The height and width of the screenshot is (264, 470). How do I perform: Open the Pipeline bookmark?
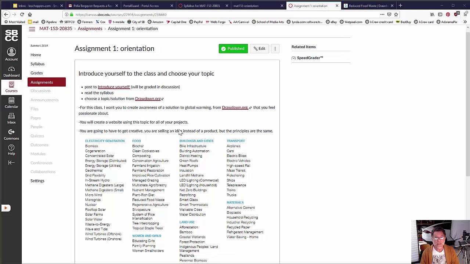[x=49, y=22]
